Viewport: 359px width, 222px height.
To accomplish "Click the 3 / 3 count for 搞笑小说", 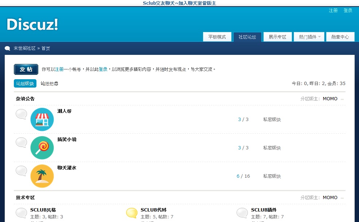I will (x=243, y=148).
